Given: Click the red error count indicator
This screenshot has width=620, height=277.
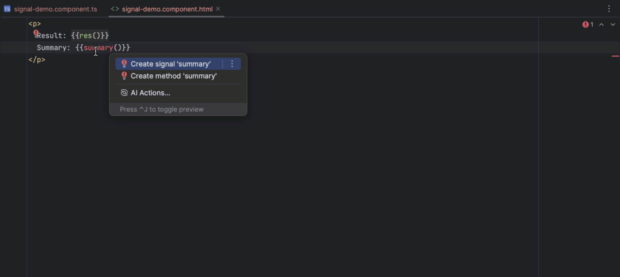Looking at the screenshot, I should (587, 24).
